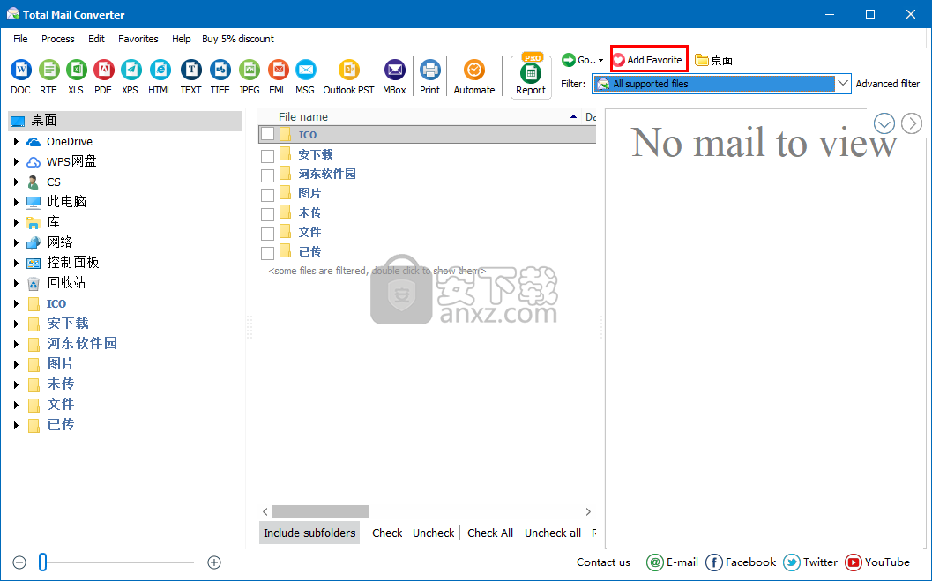Convert mail to MBox format
Viewport: 932px width, 581px height.
[x=395, y=77]
